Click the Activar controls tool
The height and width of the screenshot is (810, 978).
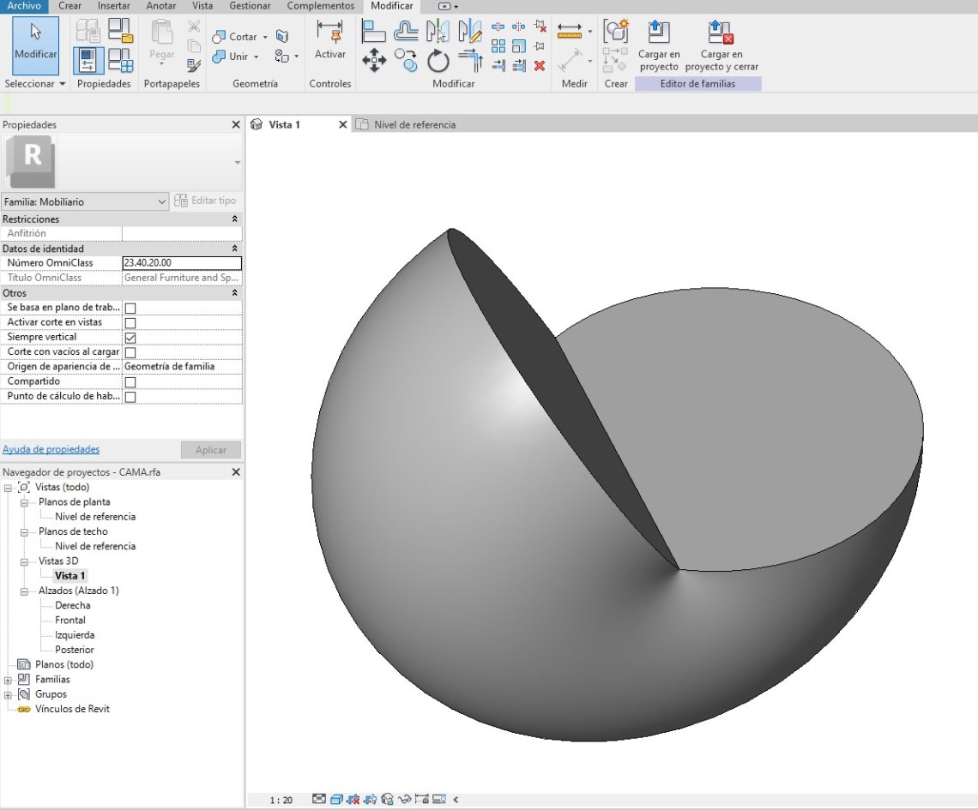pyautogui.click(x=329, y=40)
